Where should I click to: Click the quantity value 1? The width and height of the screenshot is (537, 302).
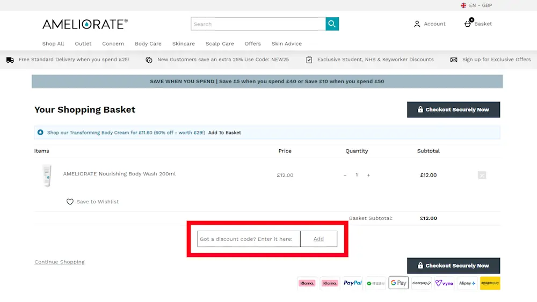(x=357, y=175)
